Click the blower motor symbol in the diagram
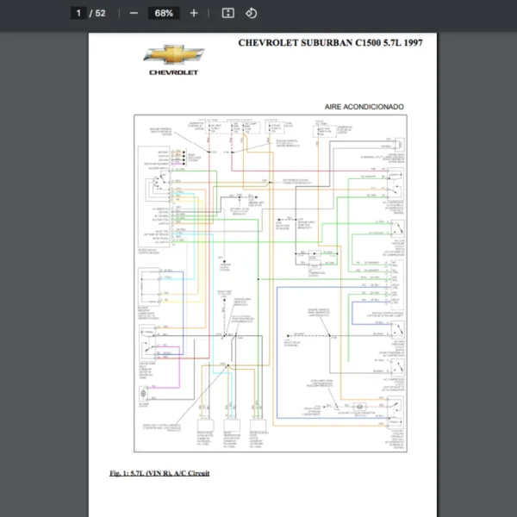The height and width of the screenshot is (517, 517). point(143,395)
